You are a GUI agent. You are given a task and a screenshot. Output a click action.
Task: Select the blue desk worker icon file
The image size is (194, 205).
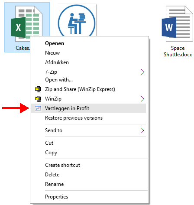(77, 20)
